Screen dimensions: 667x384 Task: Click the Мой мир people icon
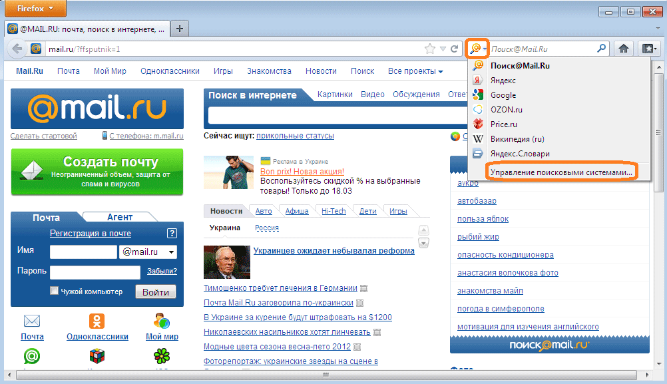point(162,321)
